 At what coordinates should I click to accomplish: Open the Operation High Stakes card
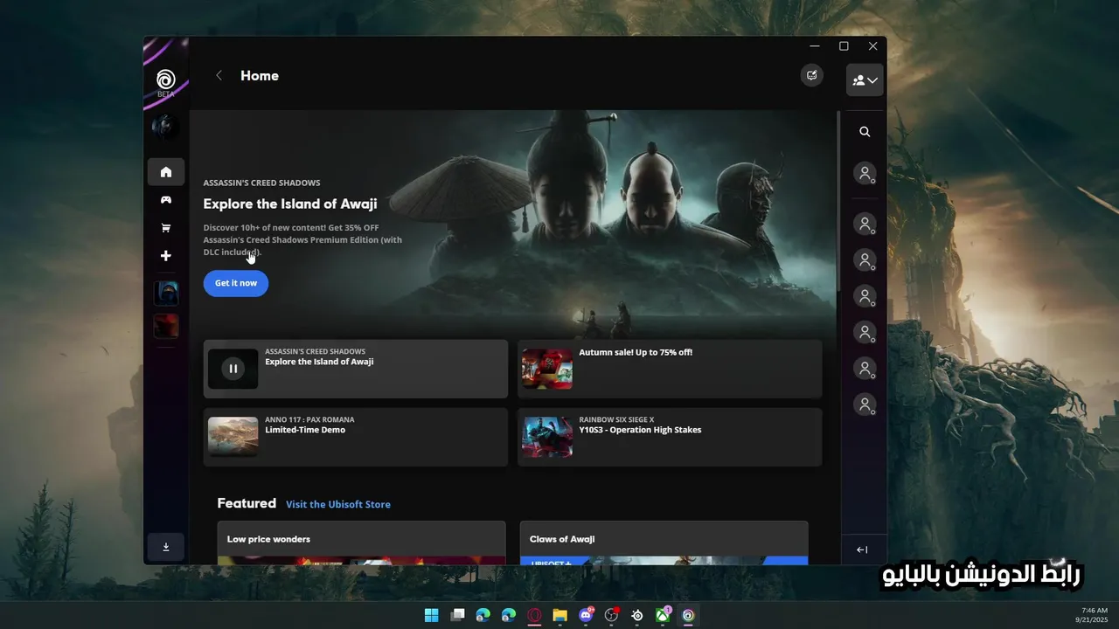pos(670,437)
